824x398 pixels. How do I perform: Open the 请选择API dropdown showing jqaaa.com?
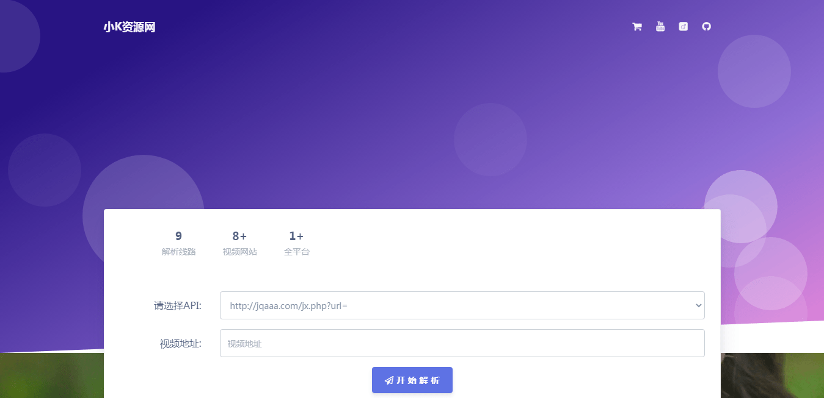tap(462, 305)
